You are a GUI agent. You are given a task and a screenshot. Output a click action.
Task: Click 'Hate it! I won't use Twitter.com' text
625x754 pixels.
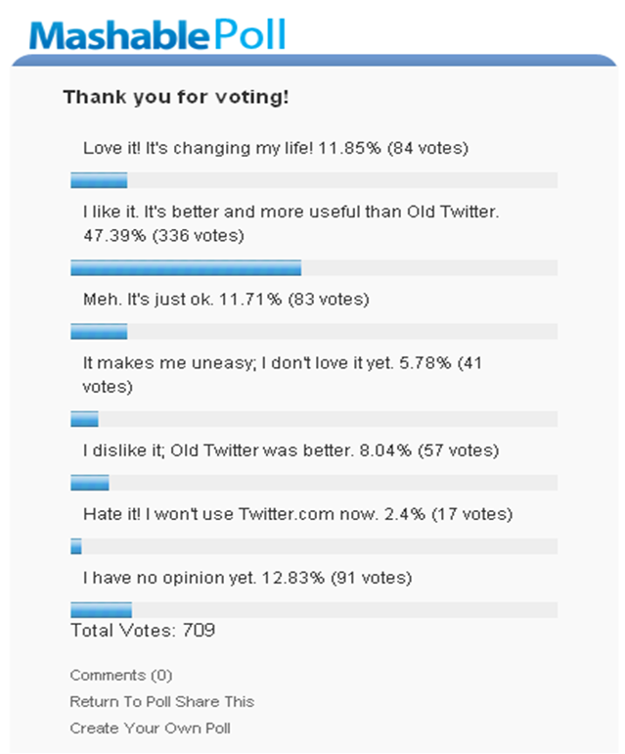(x=230, y=514)
